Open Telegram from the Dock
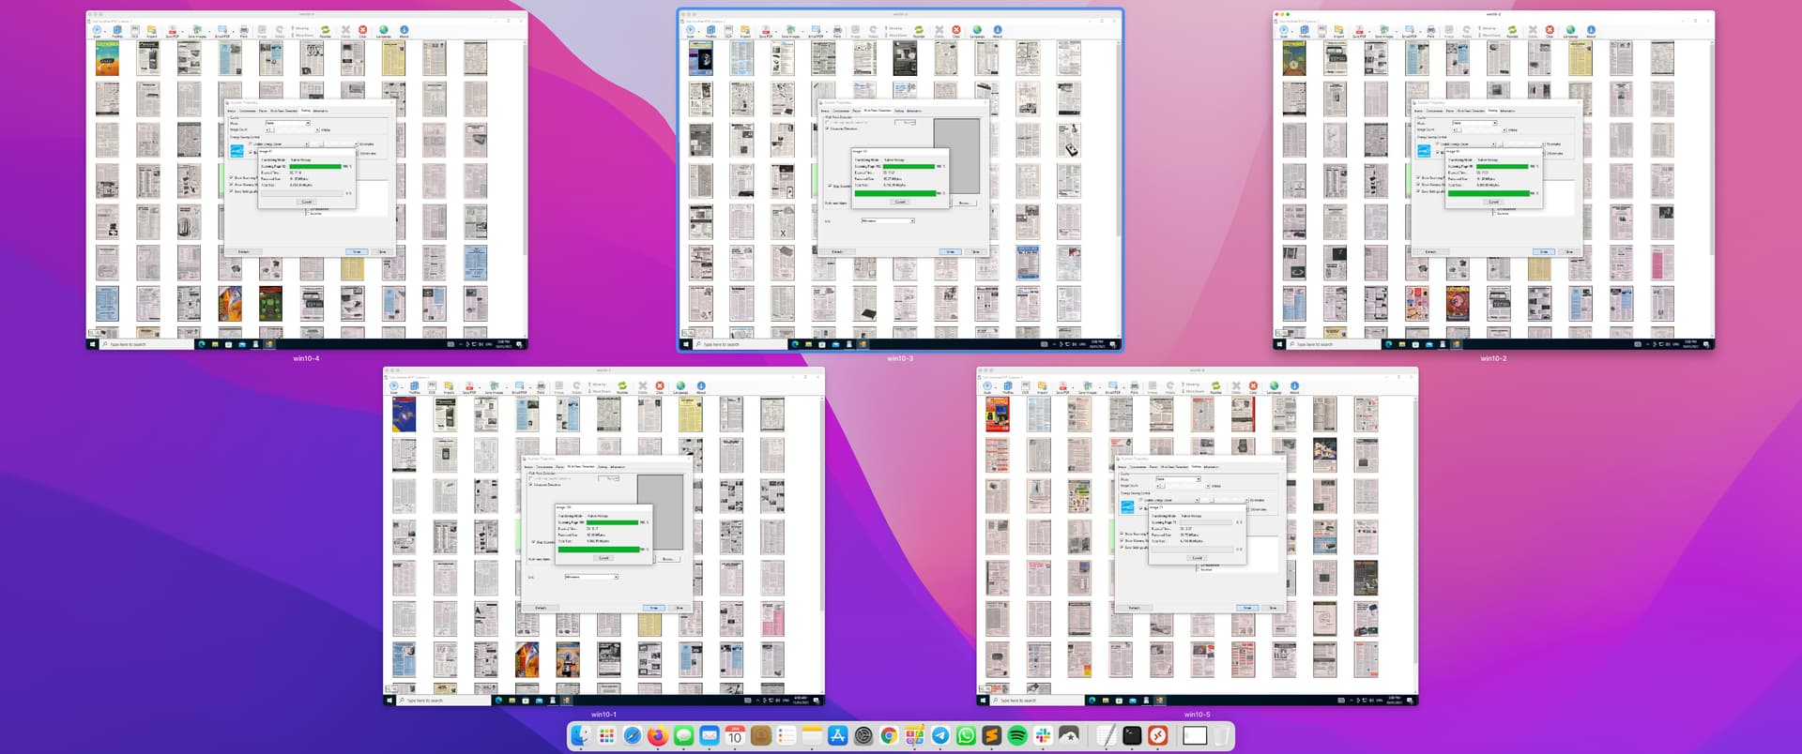The width and height of the screenshot is (1802, 754). (940, 736)
